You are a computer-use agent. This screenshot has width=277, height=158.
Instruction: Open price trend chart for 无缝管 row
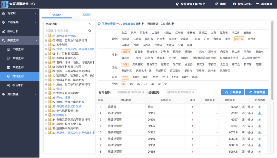(260, 107)
